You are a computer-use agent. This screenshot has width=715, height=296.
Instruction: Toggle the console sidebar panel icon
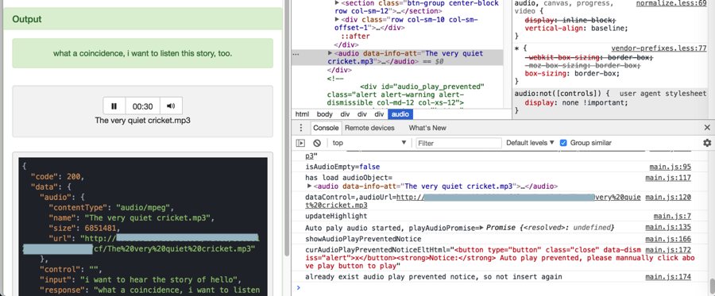pos(300,143)
